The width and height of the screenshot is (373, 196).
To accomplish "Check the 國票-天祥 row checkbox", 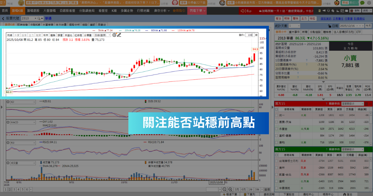I will [277, 122].
